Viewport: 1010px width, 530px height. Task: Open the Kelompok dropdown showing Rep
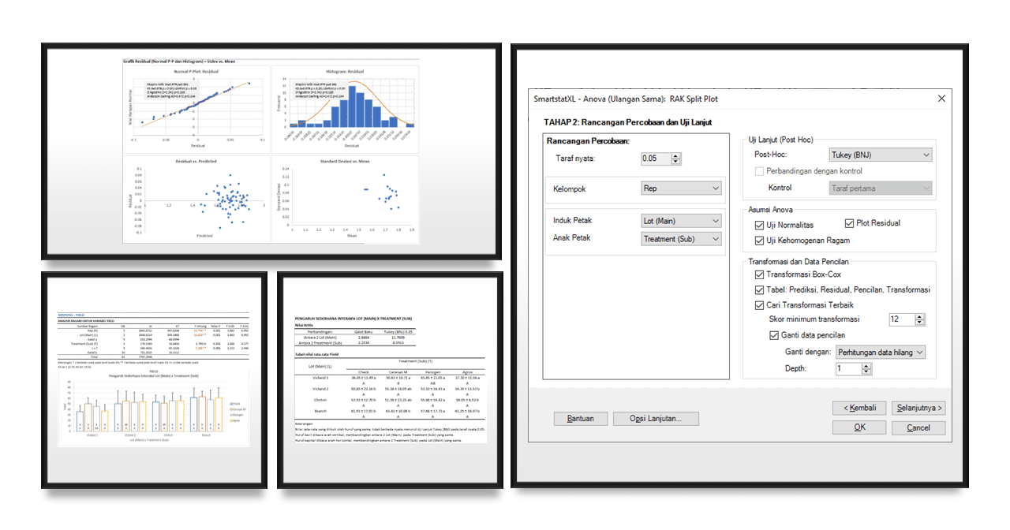click(x=717, y=188)
